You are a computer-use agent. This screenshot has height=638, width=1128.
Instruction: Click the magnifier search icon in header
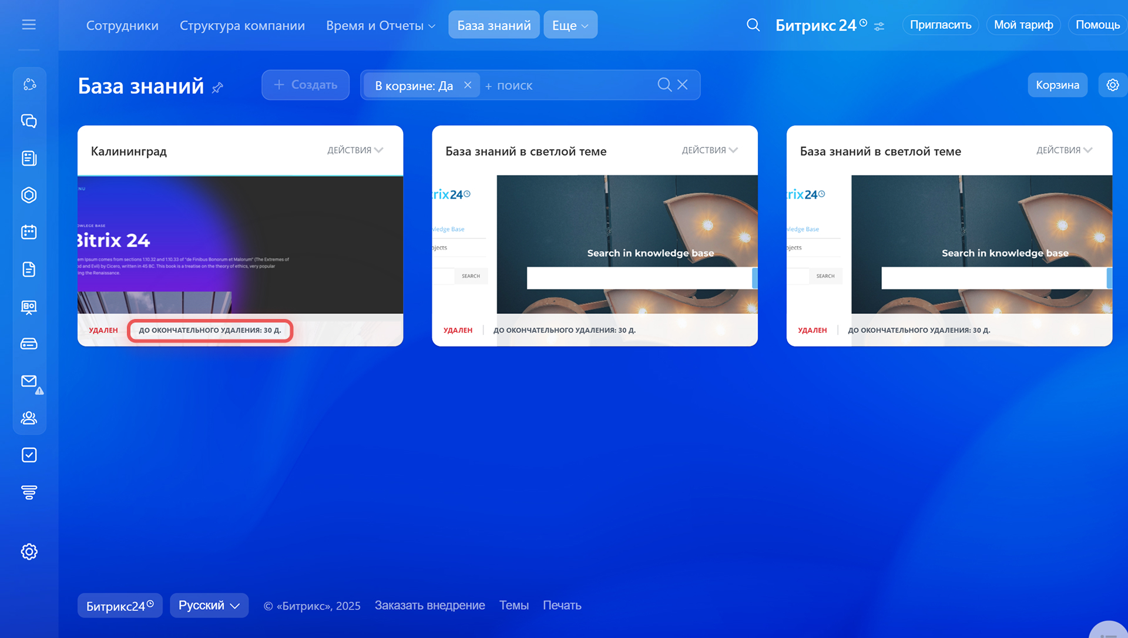[753, 25]
